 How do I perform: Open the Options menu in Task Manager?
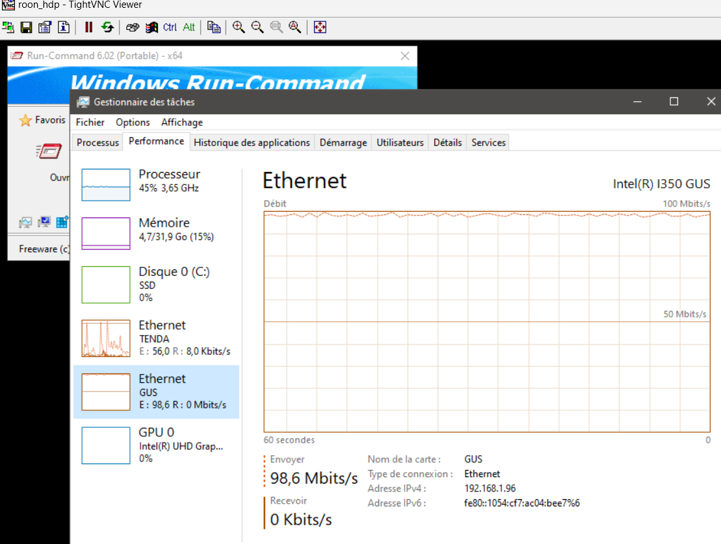click(133, 122)
